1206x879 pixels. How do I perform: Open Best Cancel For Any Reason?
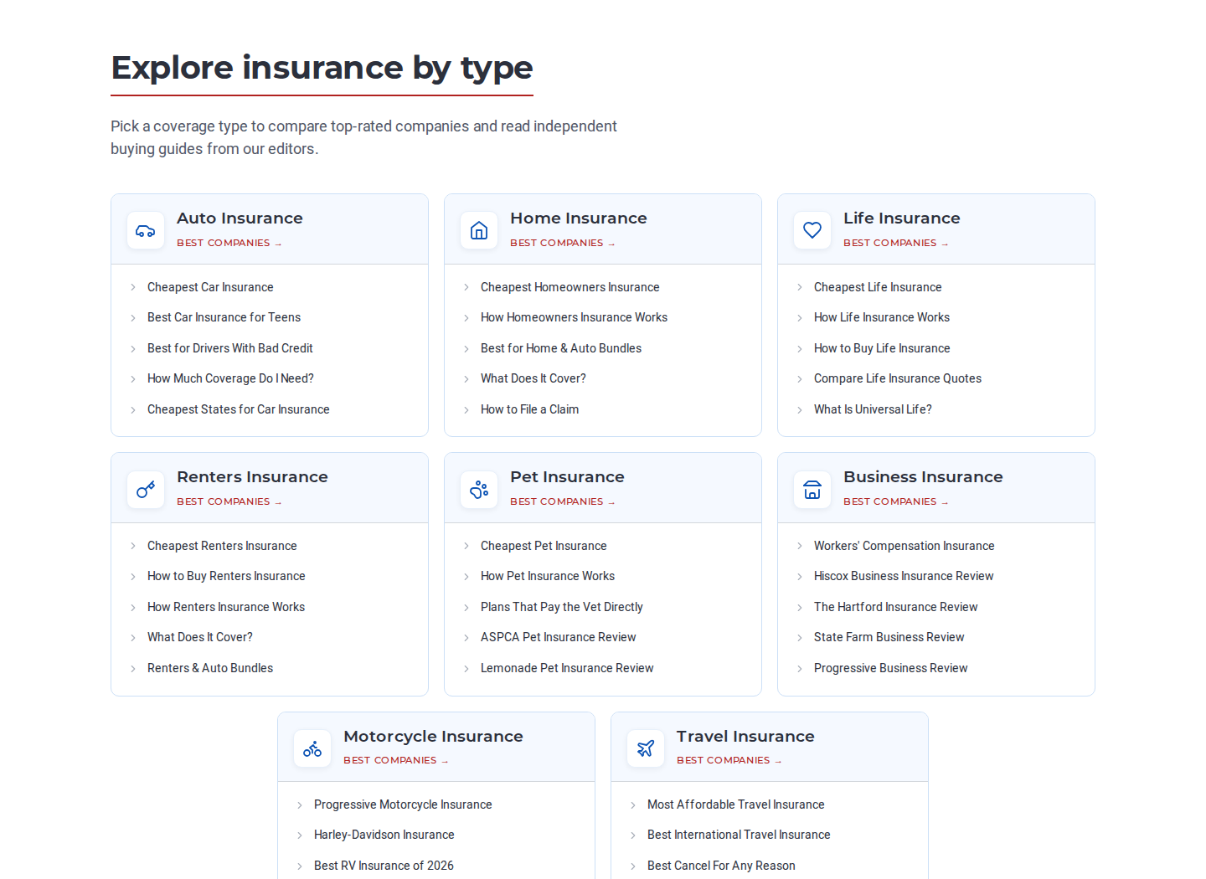[721, 866]
